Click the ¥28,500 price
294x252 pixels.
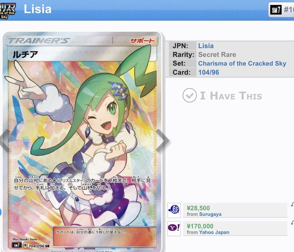point(198,208)
